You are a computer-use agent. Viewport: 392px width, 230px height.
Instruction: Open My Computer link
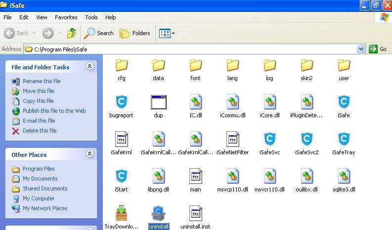[x=33, y=198]
